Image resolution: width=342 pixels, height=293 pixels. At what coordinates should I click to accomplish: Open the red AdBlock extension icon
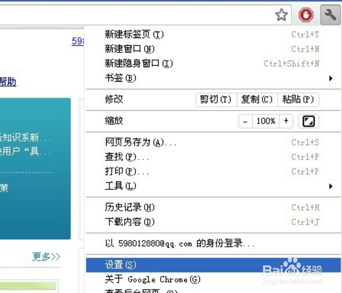306,15
